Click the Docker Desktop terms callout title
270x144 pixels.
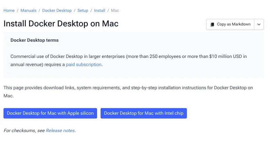(x=35, y=40)
